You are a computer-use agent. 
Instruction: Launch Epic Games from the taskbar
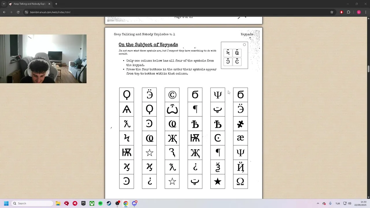[83, 203]
